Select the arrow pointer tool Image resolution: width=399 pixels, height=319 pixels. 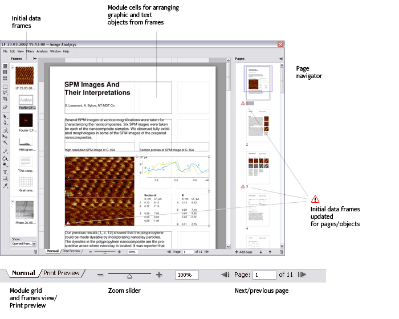(x=5, y=116)
